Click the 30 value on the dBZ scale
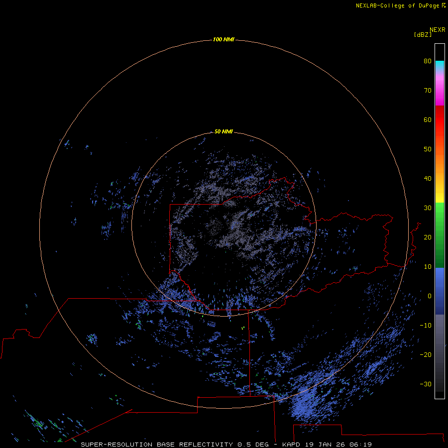The image size is (448, 448). pos(428,208)
